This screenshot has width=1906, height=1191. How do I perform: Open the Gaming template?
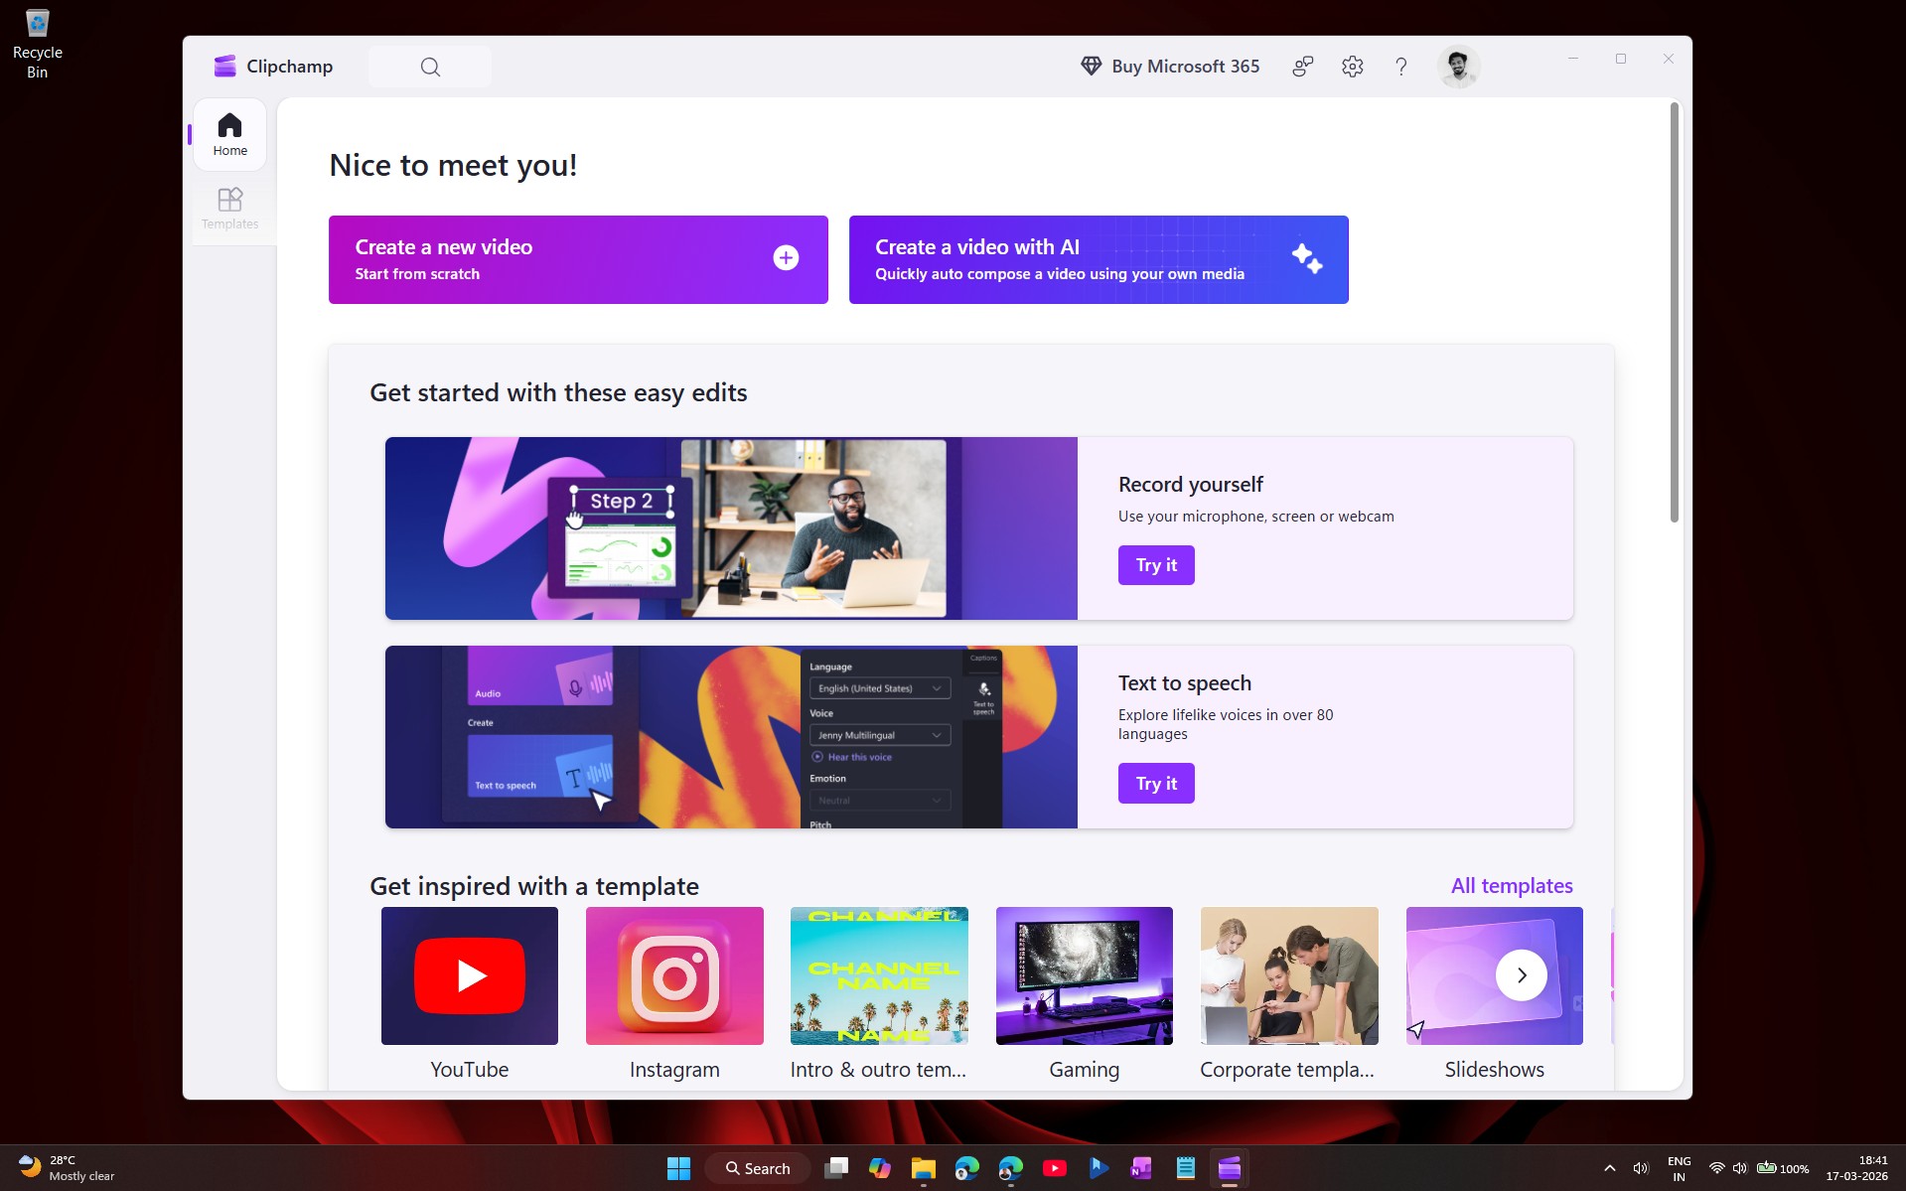coord(1083,975)
